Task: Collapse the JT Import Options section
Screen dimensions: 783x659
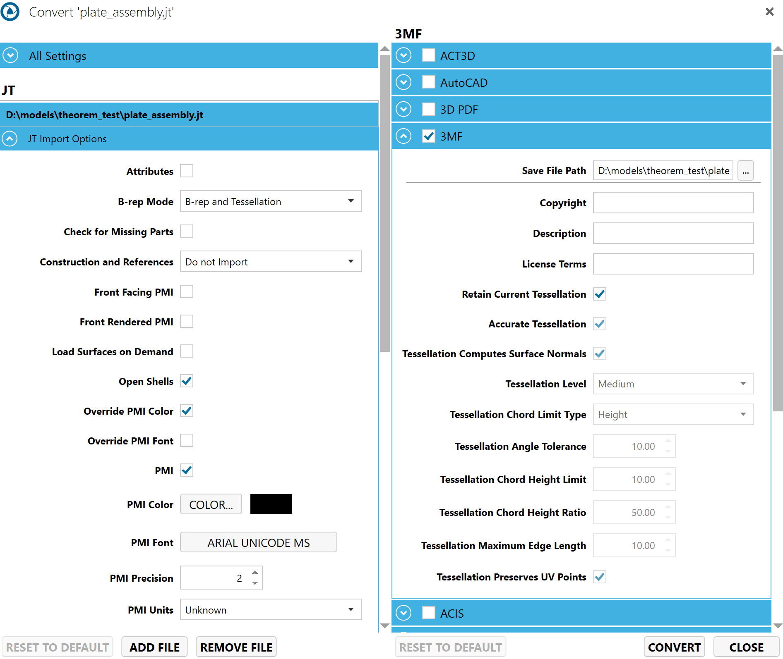Action: point(10,138)
